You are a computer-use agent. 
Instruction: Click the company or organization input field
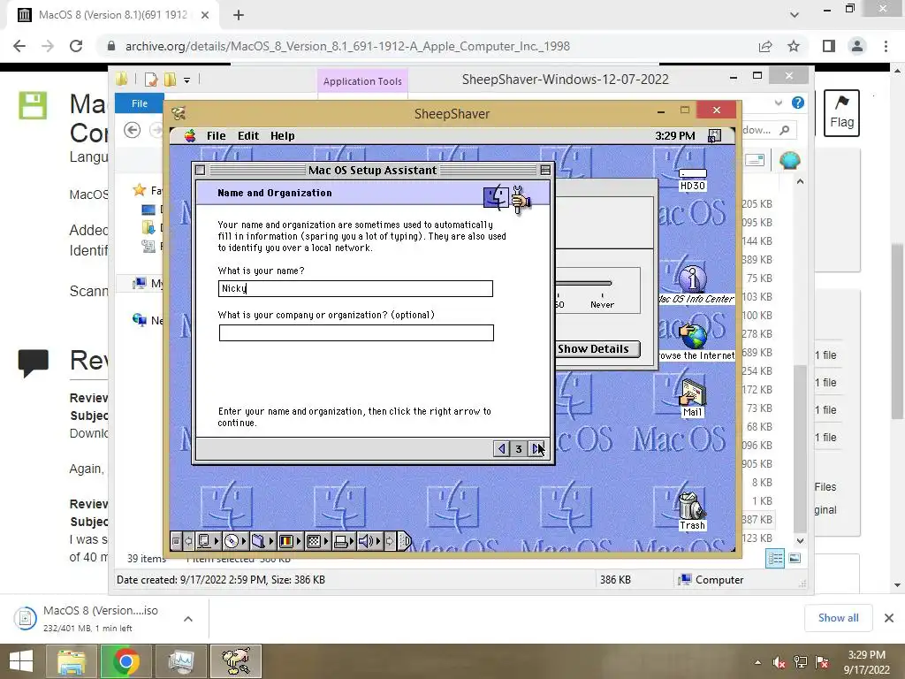[x=356, y=332]
